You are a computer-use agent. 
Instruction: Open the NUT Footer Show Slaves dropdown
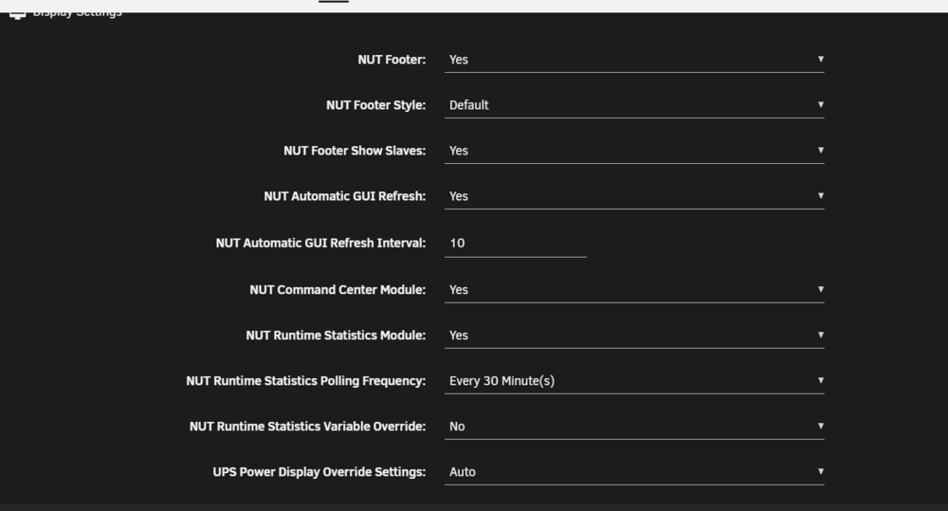pos(634,151)
